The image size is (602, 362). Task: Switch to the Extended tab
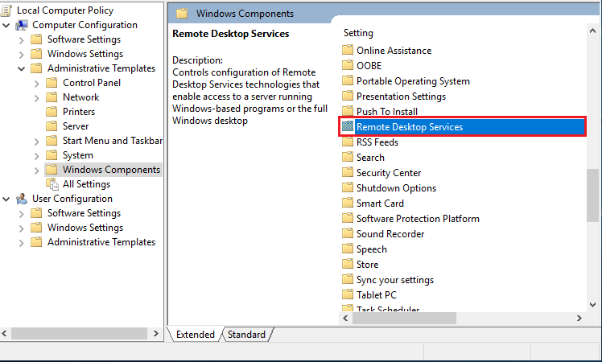pos(195,335)
